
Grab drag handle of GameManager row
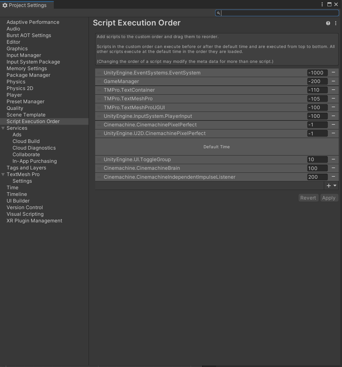pyautogui.click(x=99, y=81)
